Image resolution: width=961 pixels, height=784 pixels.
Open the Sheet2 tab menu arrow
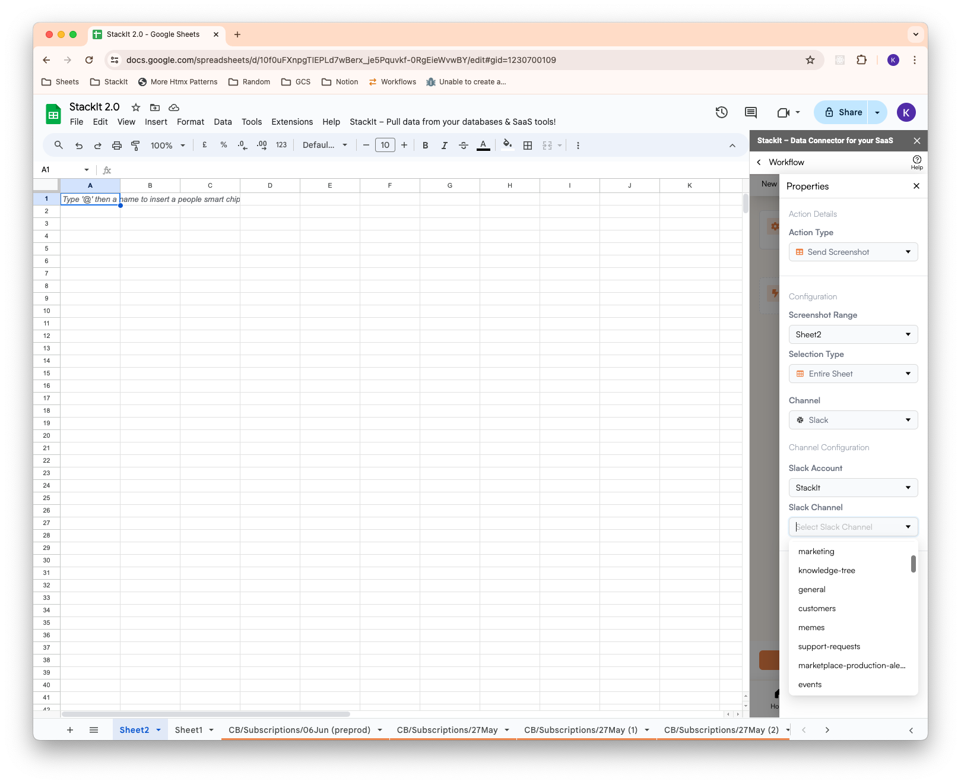158,730
